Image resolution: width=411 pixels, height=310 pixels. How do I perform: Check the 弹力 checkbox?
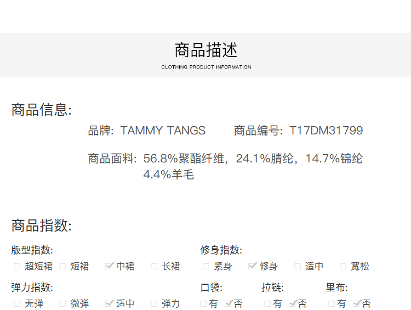click(x=155, y=303)
